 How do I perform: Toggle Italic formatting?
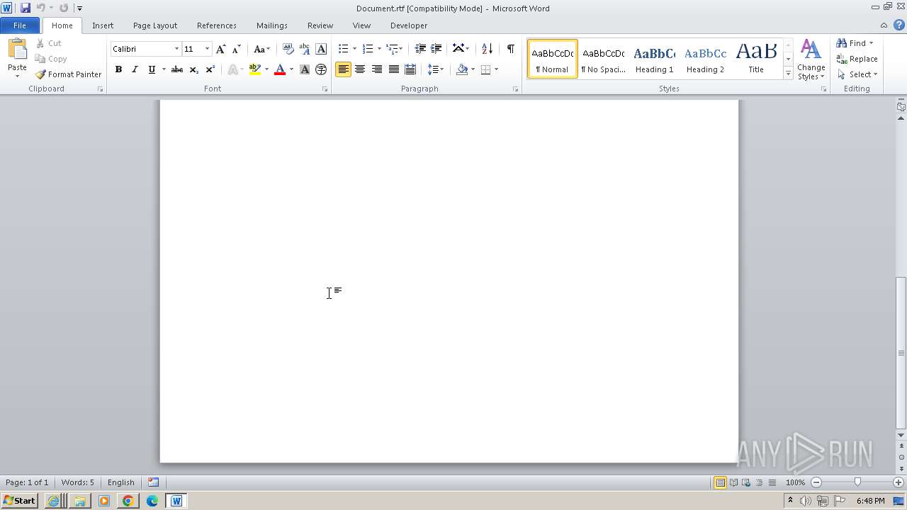(135, 69)
